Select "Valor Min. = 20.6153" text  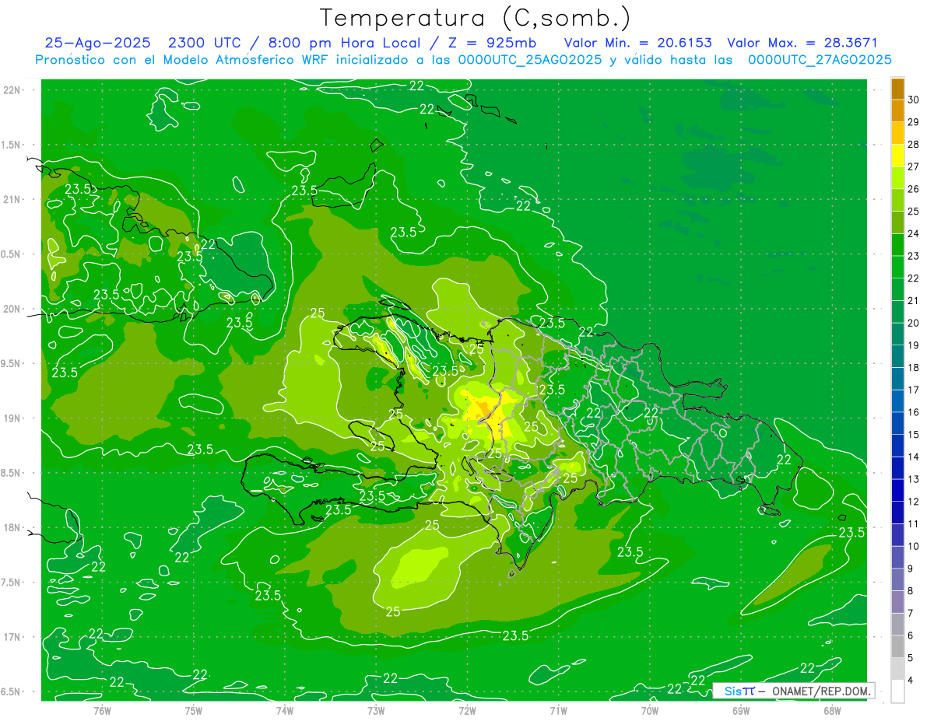(638, 43)
